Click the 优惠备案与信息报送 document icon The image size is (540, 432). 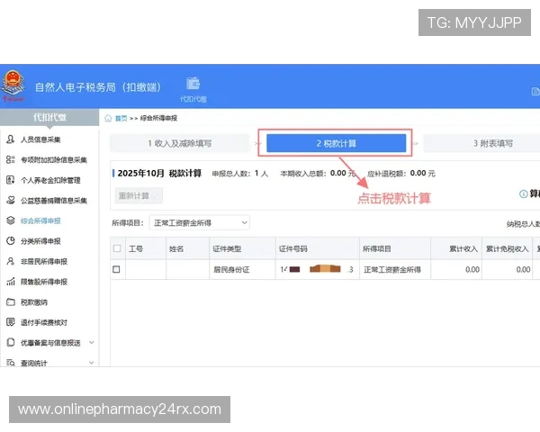pyautogui.click(x=11, y=342)
